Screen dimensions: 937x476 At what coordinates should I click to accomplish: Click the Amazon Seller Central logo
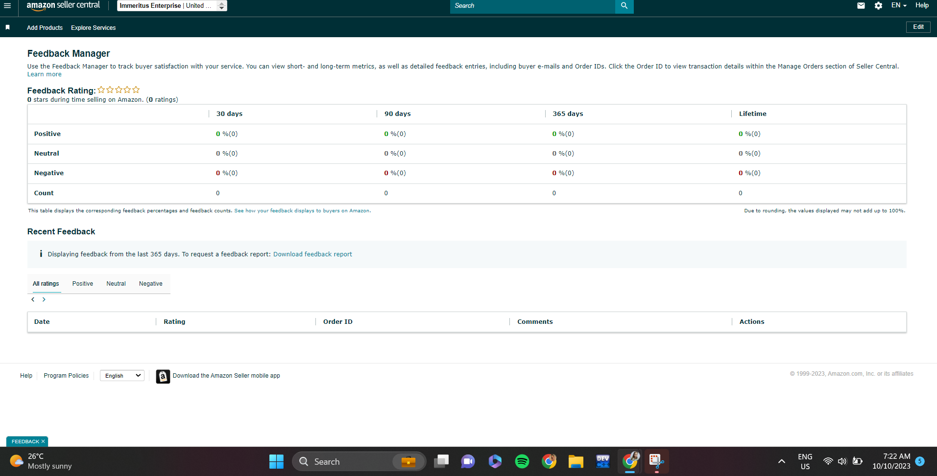point(63,5)
